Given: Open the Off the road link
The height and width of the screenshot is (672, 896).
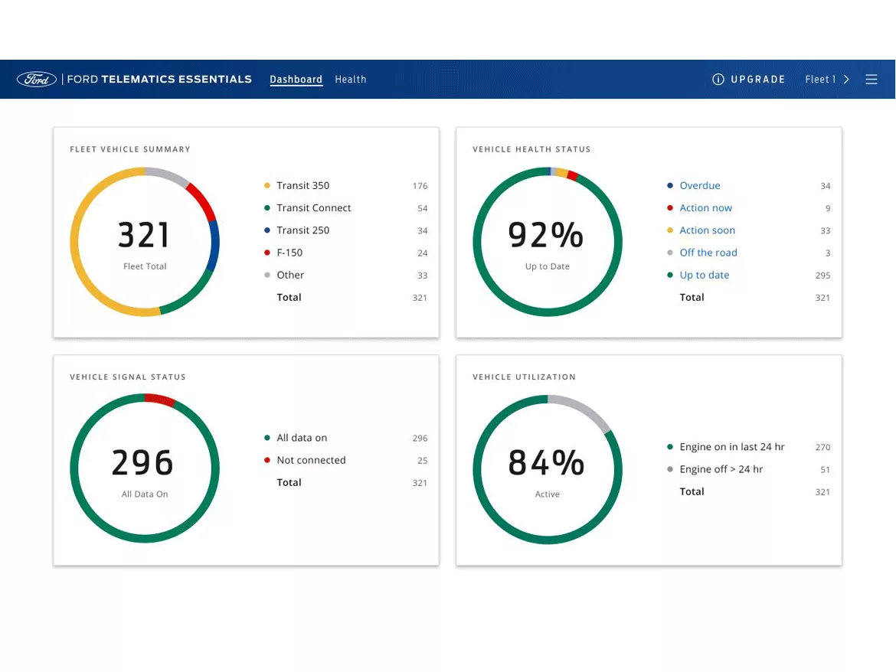Looking at the screenshot, I should [x=708, y=253].
